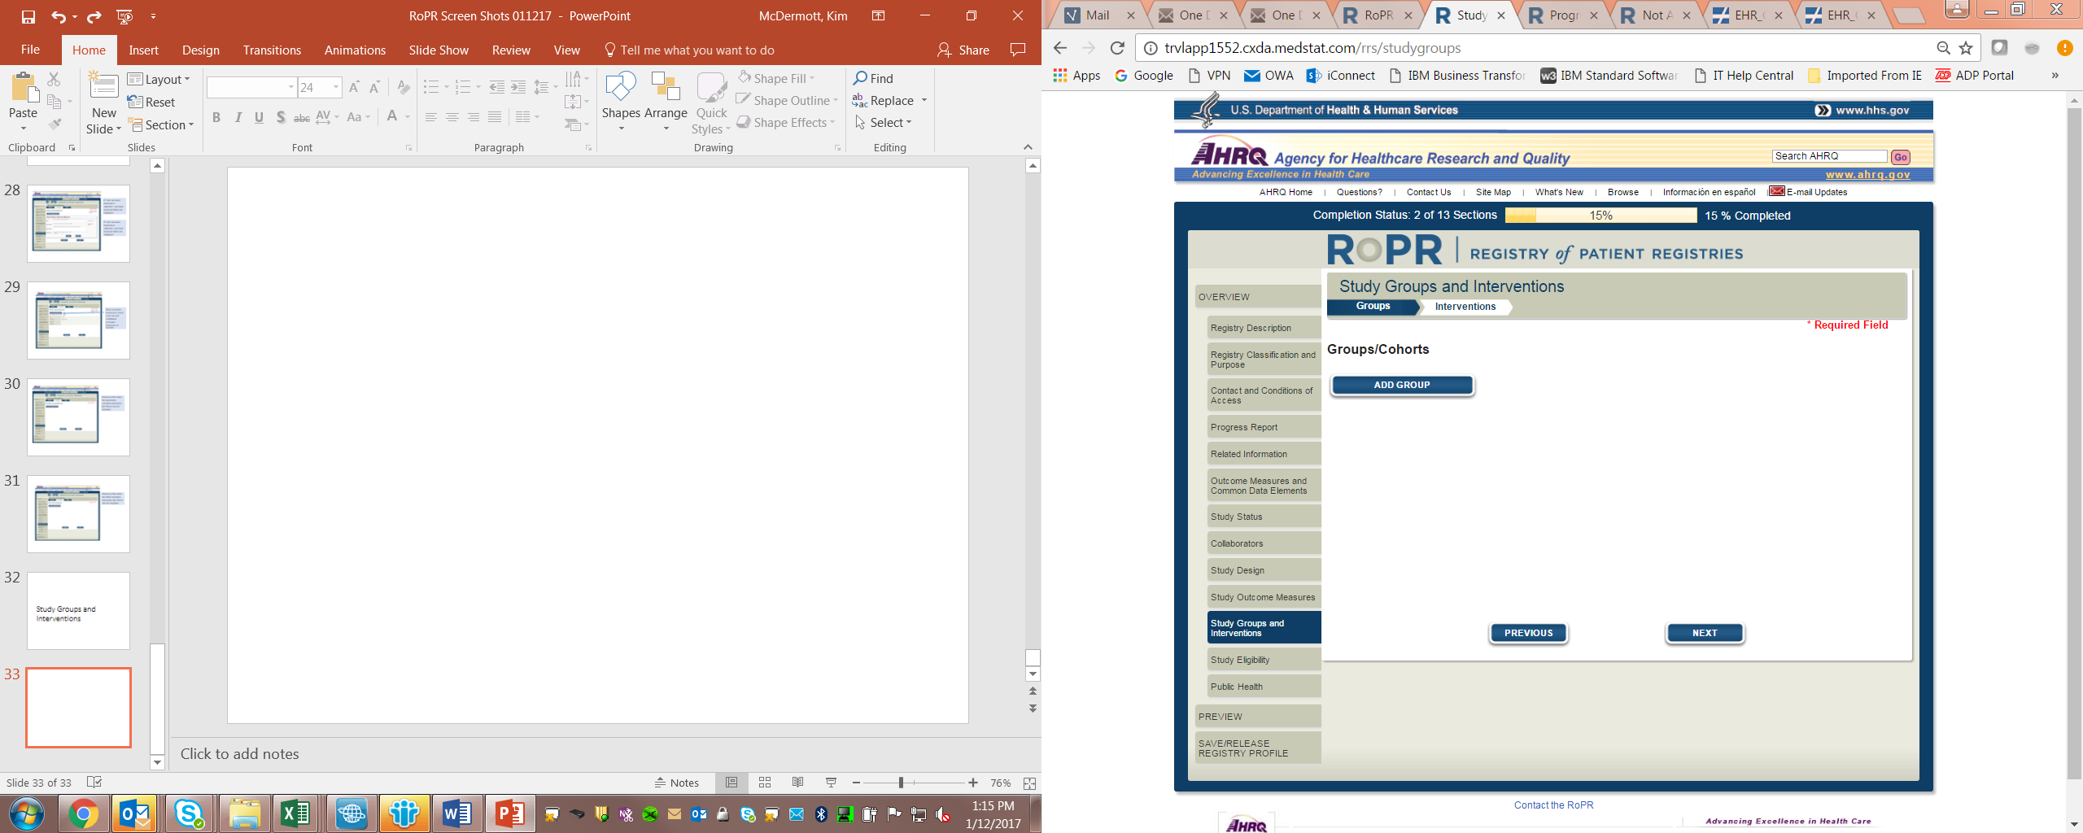Switch to Slide Sorter view

(x=765, y=783)
